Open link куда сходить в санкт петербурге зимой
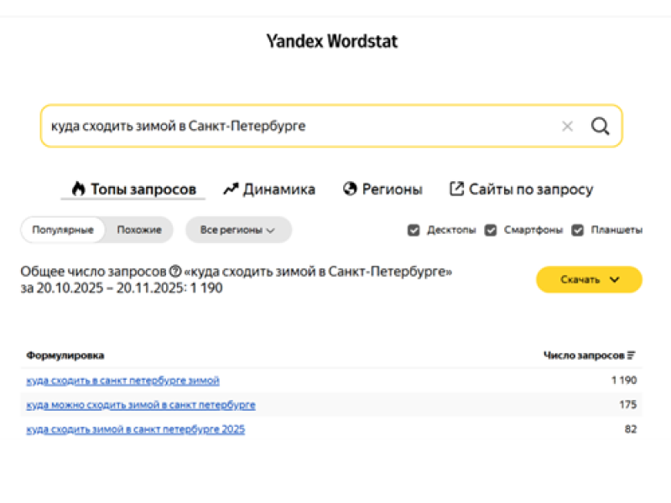Viewport: 671px width, 503px height. [x=122, y=380]
